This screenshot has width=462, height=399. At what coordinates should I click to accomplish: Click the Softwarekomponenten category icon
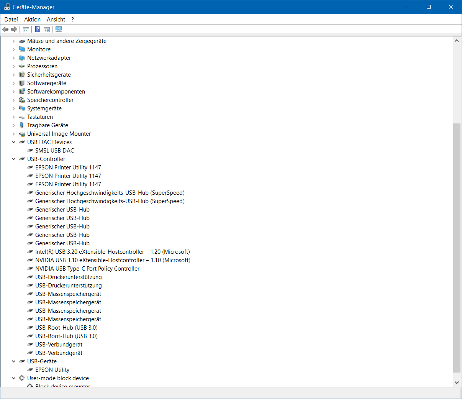[22, 92]
